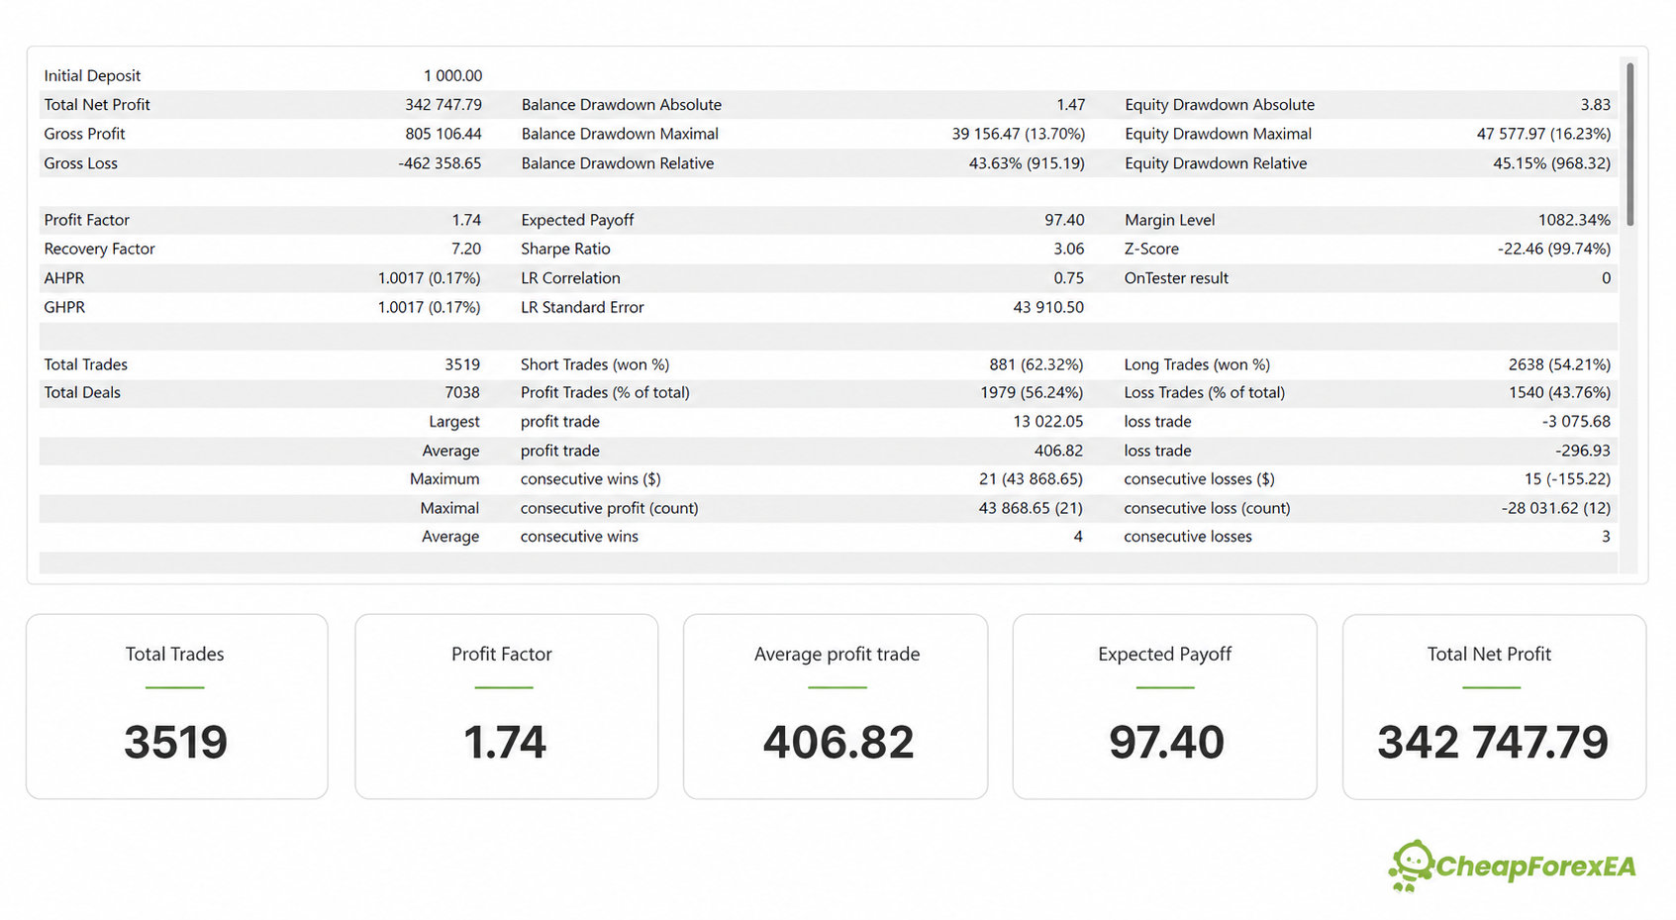Screen dimensions: 1676x920
Task: Click the average loss trade value -296.93
Action: pyautogui.click(x=1583, y=451)
